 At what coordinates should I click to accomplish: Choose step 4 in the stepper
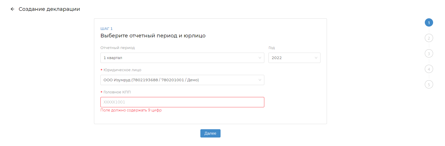(x=429, y=69)
